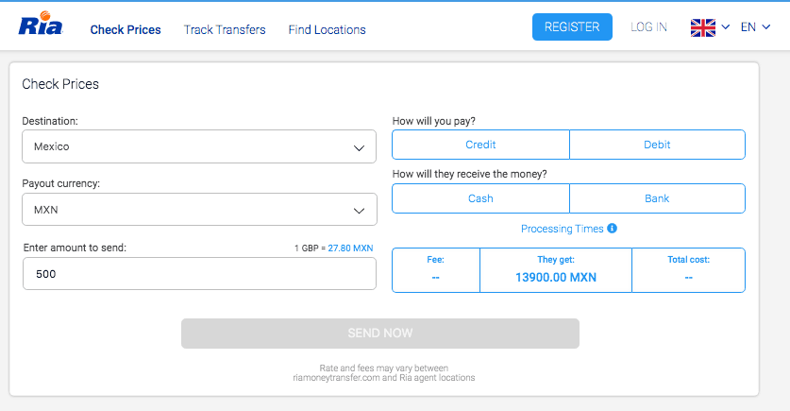This screenshot has width=790, height=411.
Task: Focus the amount to send field
Action: tap(199, 274)
